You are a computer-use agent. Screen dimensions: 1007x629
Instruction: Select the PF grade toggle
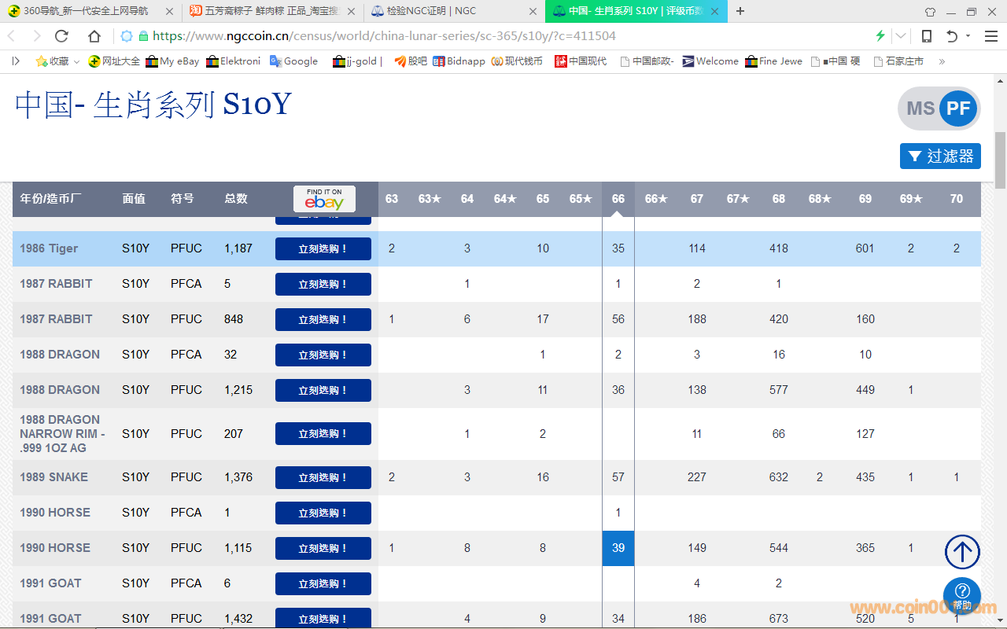(958, 109)
